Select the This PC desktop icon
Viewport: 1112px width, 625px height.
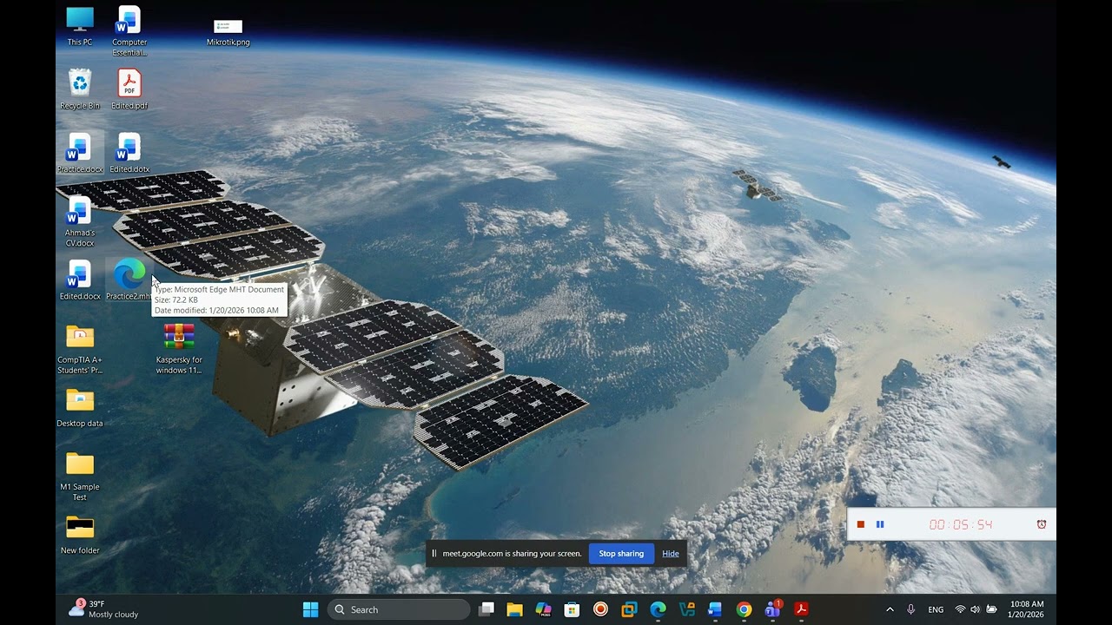80,26
